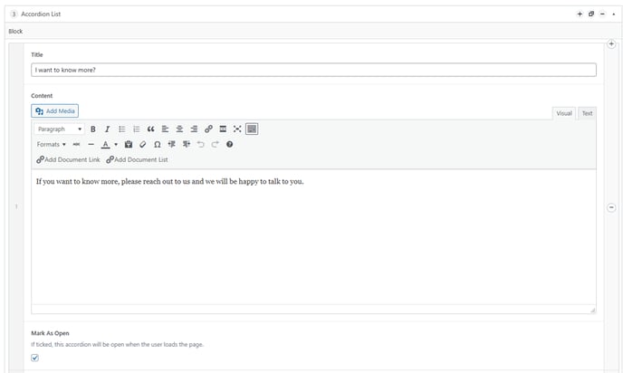
Task: Open keyboard shortcuts help icon
Action: [x=230, y=144]
